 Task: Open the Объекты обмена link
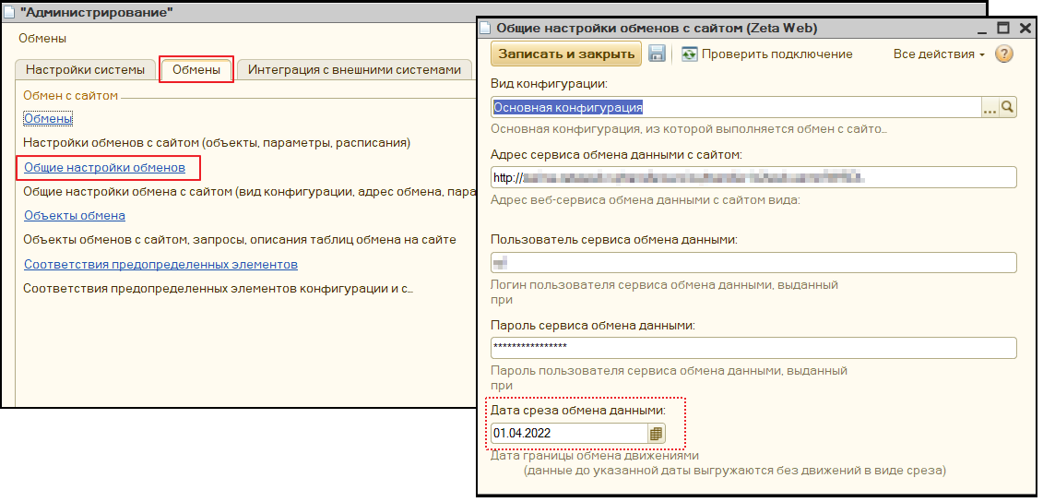point(75,216)
